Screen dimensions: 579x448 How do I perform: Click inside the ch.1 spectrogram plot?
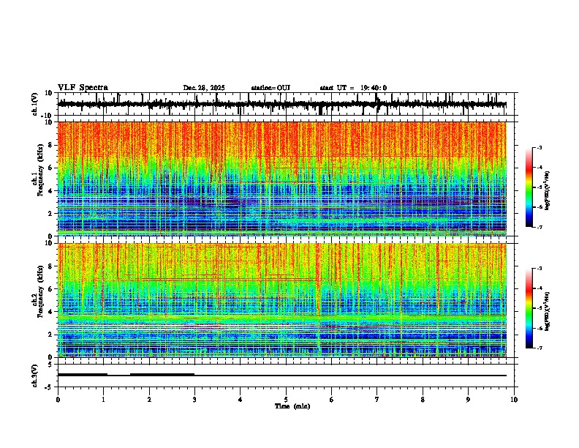(x=282, y=179)
